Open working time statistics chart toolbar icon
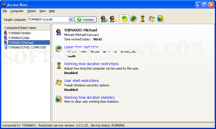216x129 pixels. [x=160, y=19]
